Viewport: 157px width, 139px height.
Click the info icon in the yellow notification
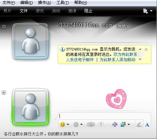pos(62,49)
